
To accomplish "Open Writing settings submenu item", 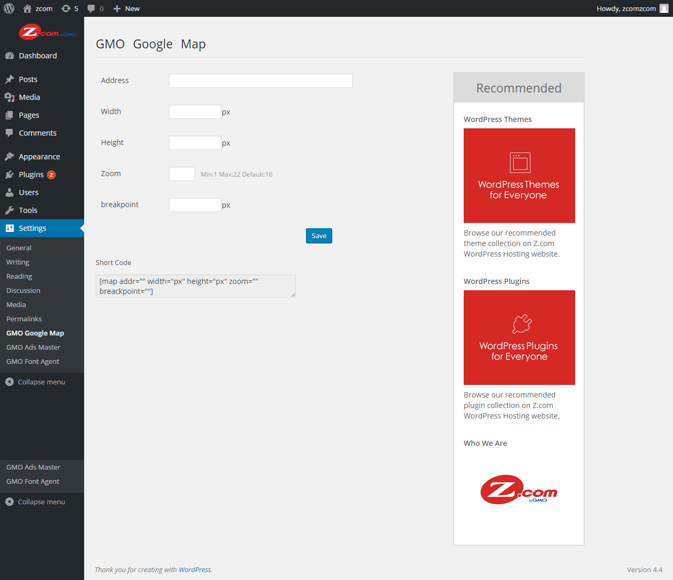I will pyautogui.click(x=18, y=262).
